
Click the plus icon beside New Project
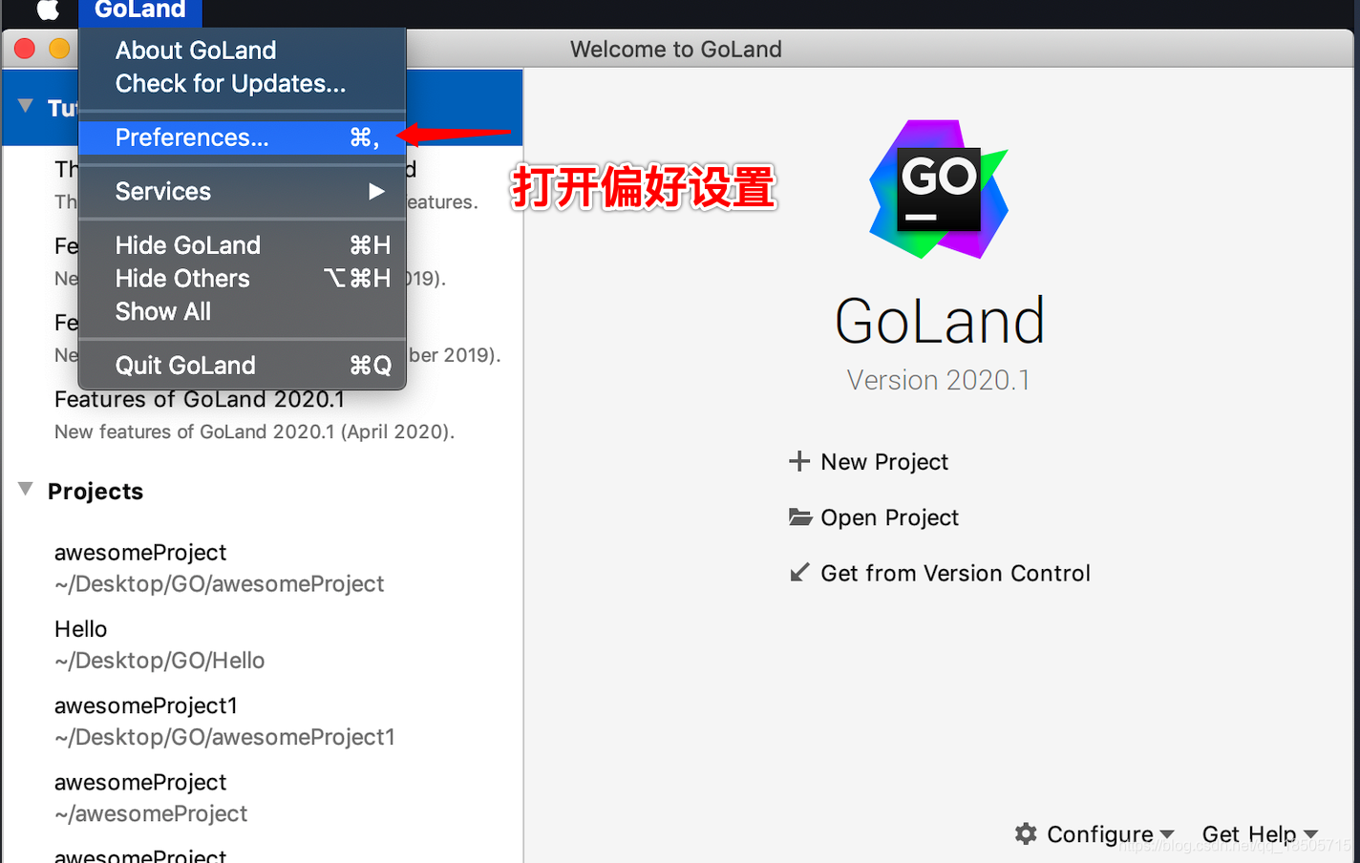[799, 461]
